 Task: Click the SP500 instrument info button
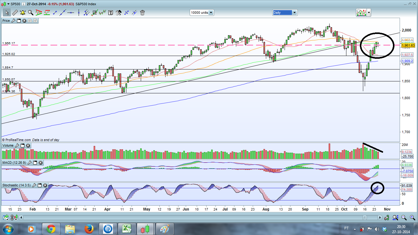(24, 4)
